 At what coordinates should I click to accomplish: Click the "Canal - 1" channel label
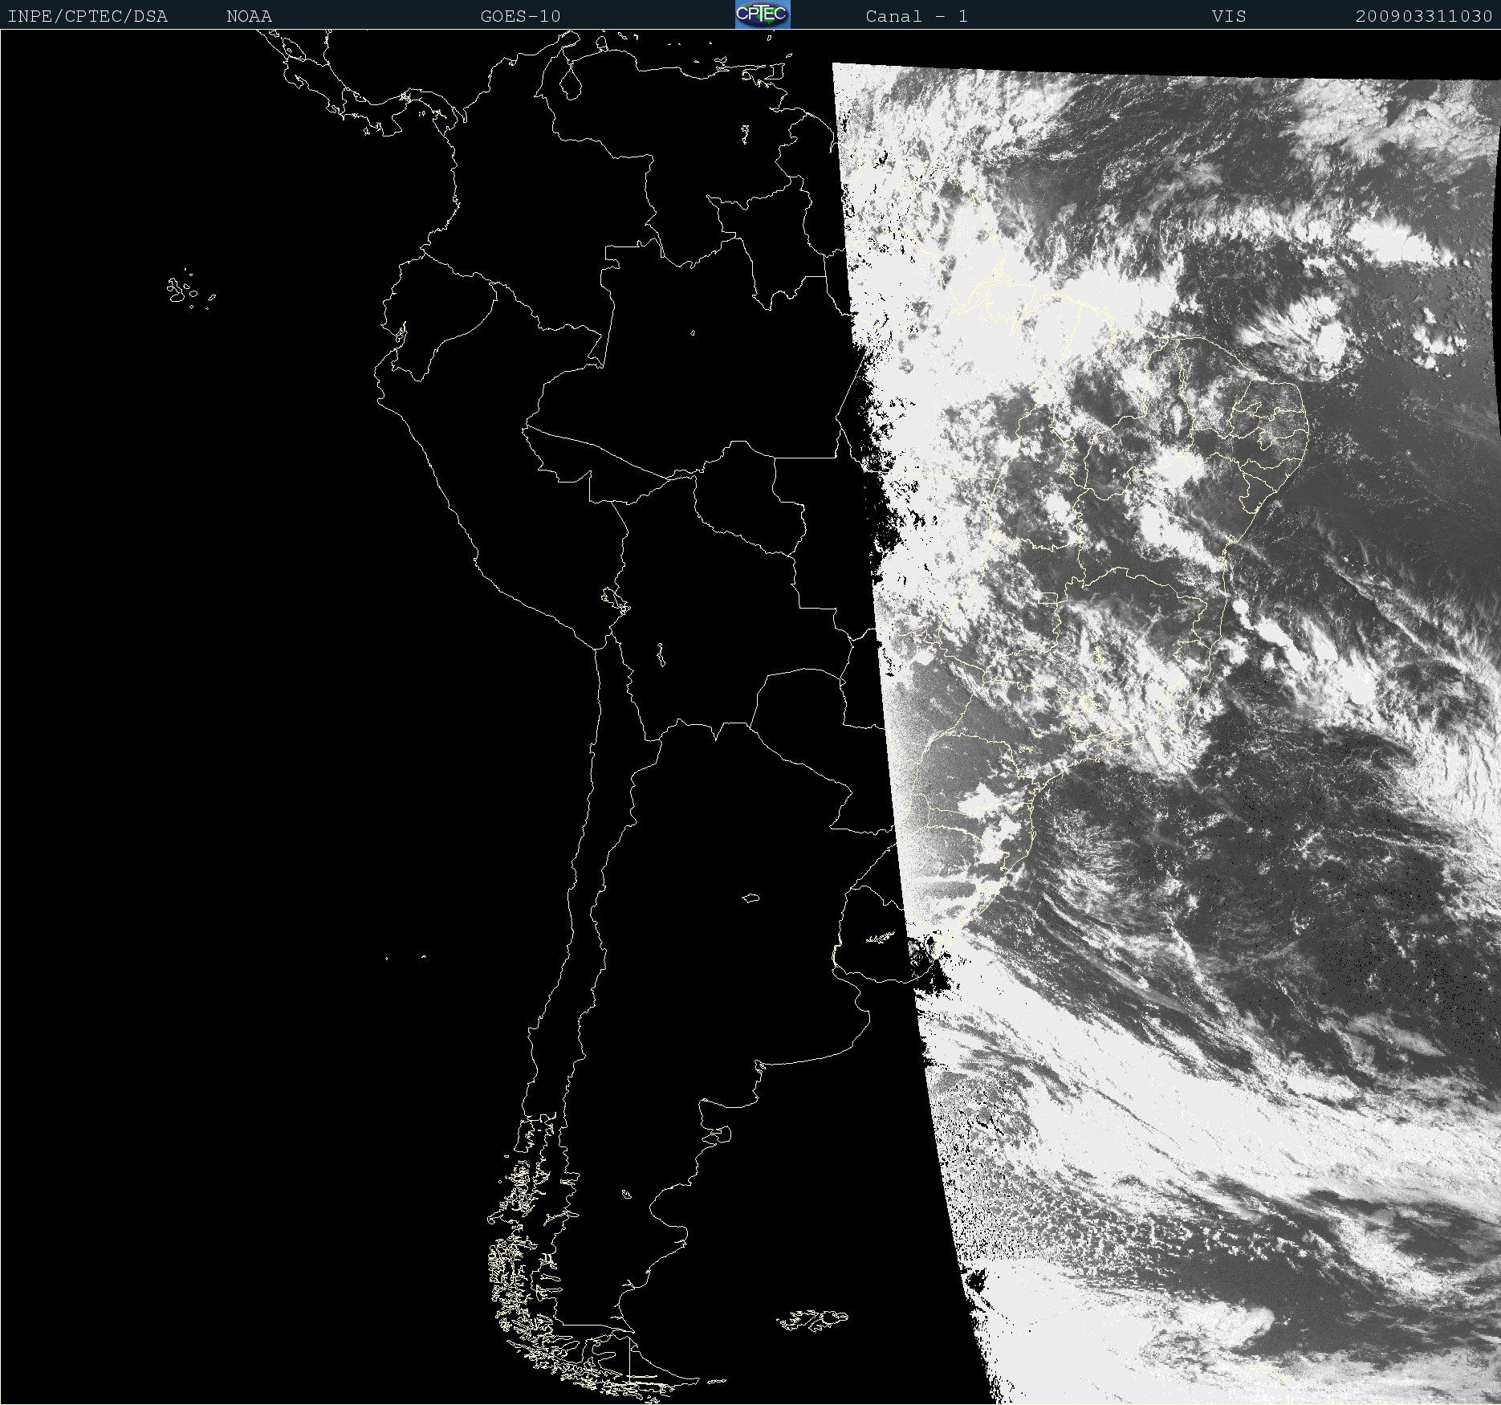(917, 16)
